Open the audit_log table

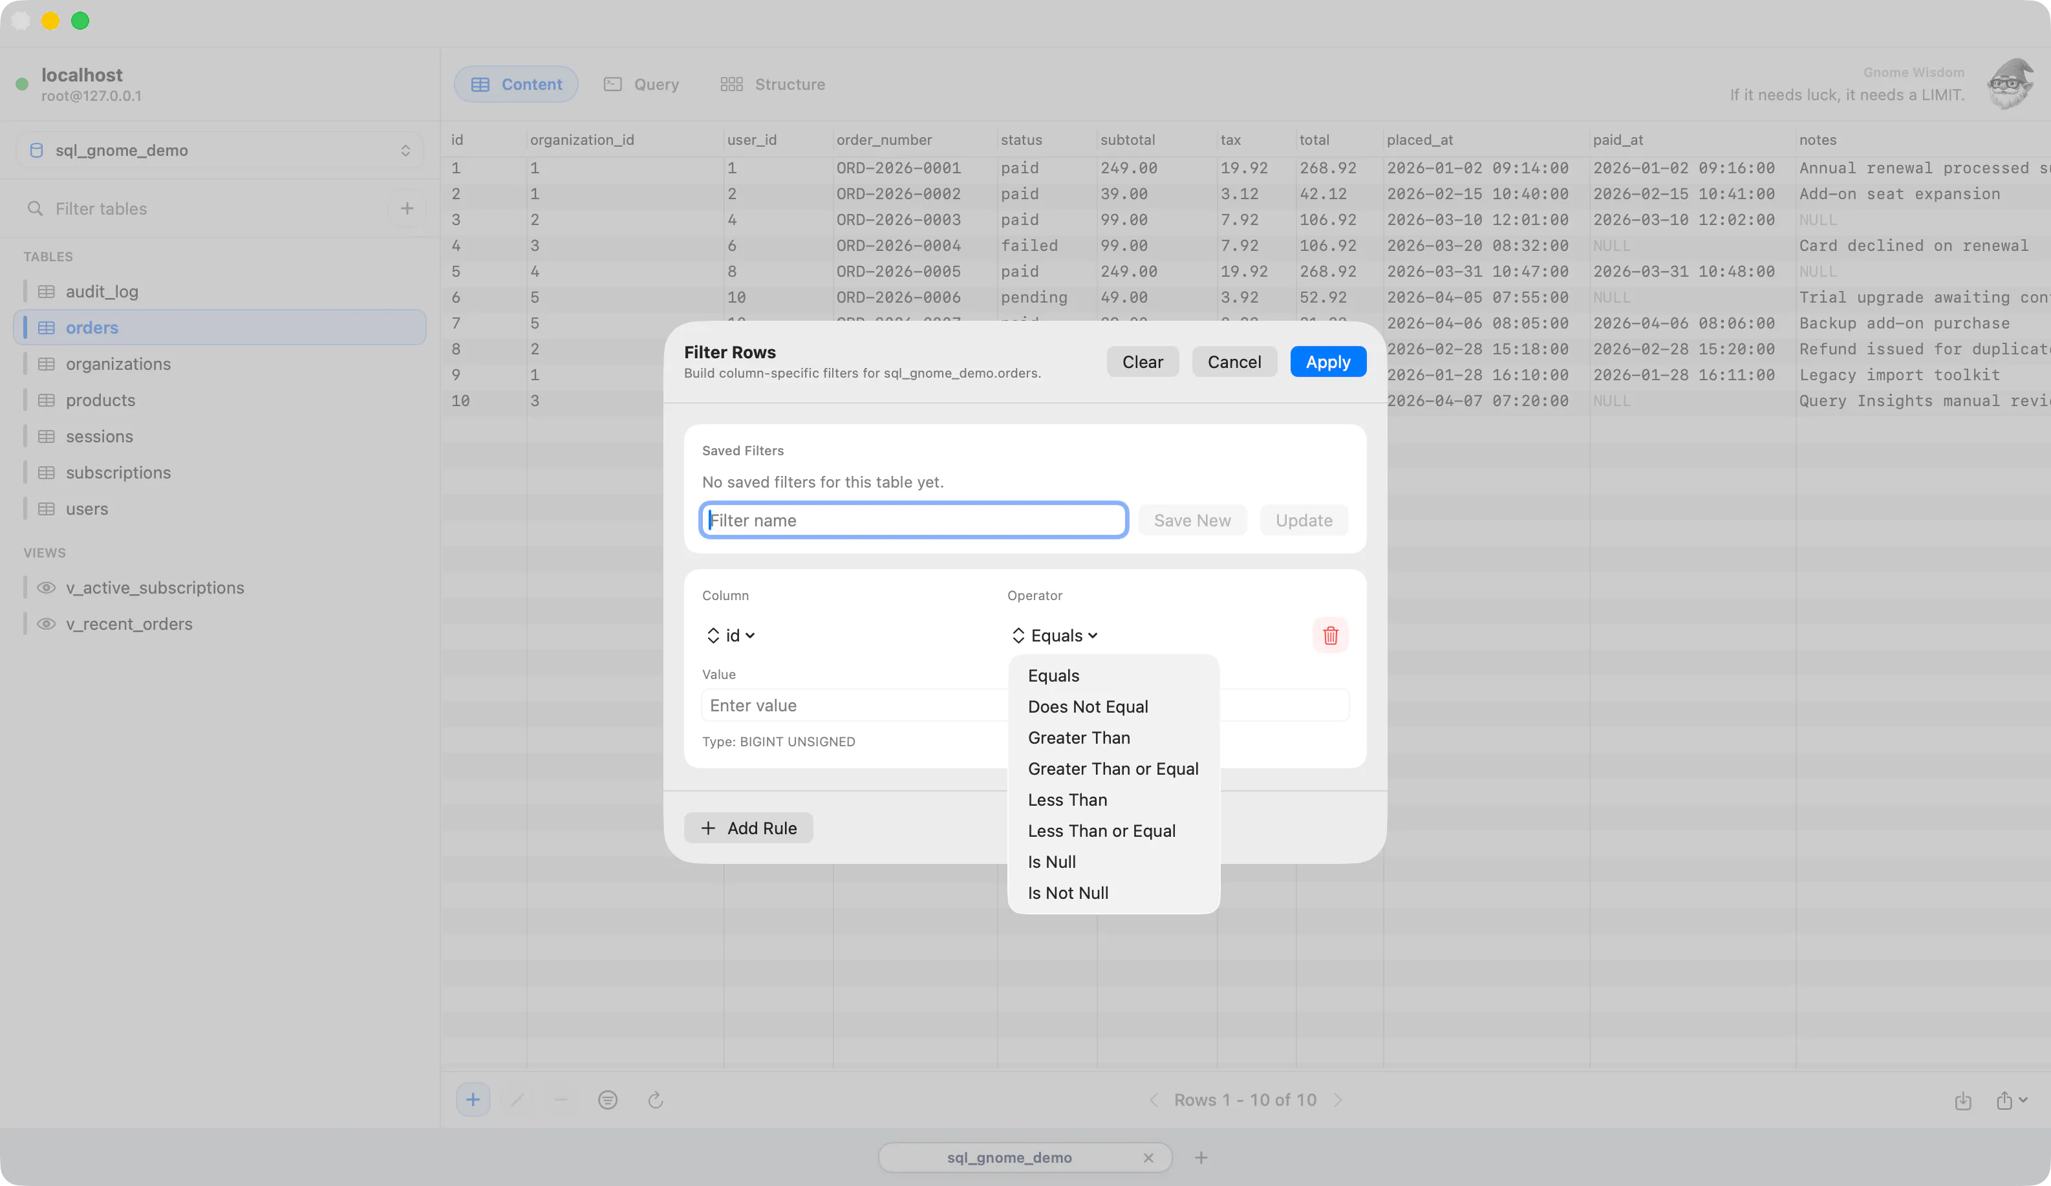coord(220,292)
